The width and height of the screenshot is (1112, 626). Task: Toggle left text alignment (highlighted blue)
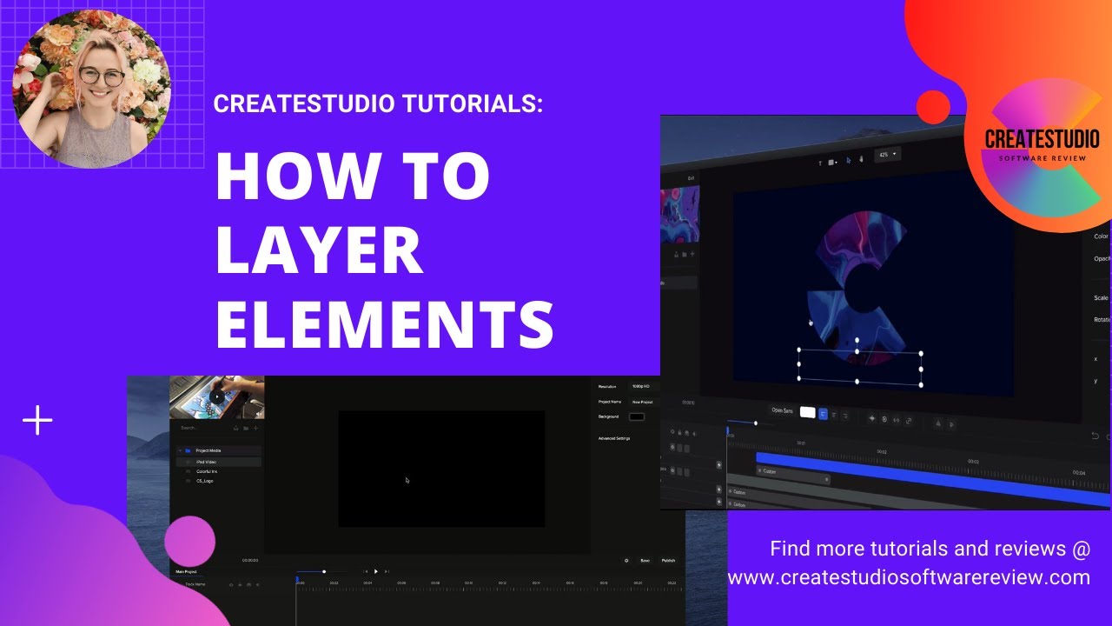click(823, 415)
